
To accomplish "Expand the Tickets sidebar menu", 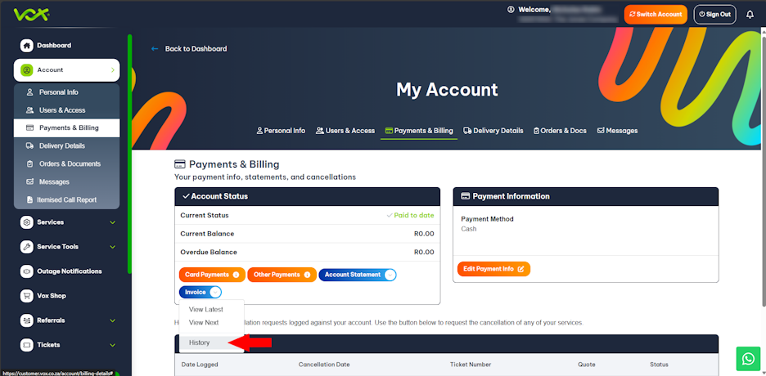I will [112, 345].
